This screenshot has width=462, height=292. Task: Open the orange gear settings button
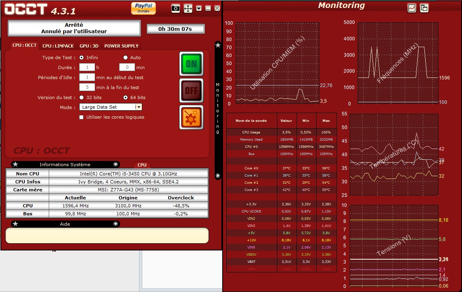[191, 117]
